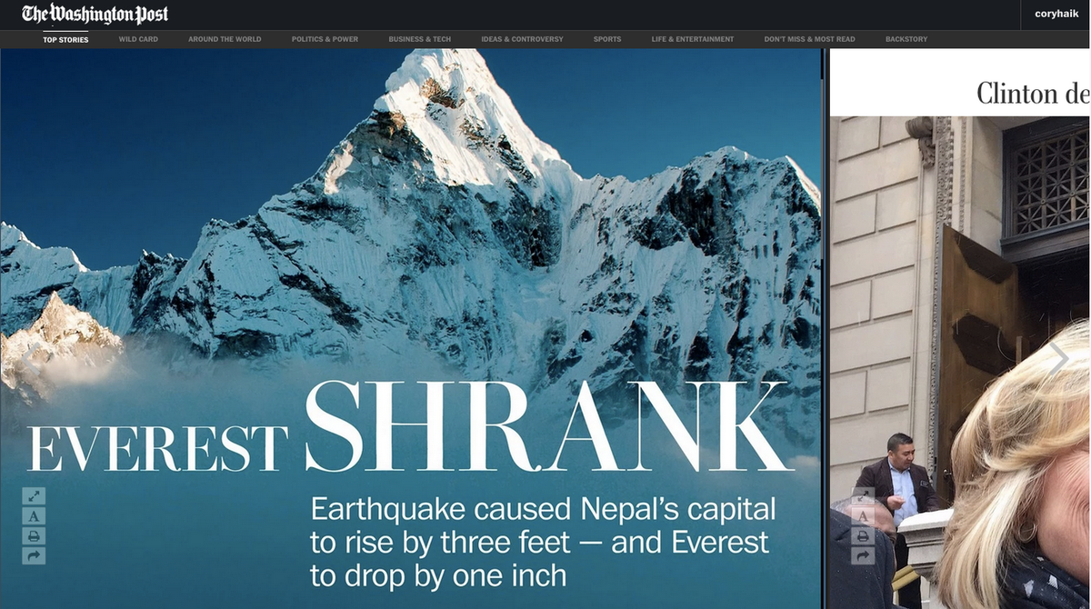
Task: Select the Top Stories tab
Action: click(65, 39)
